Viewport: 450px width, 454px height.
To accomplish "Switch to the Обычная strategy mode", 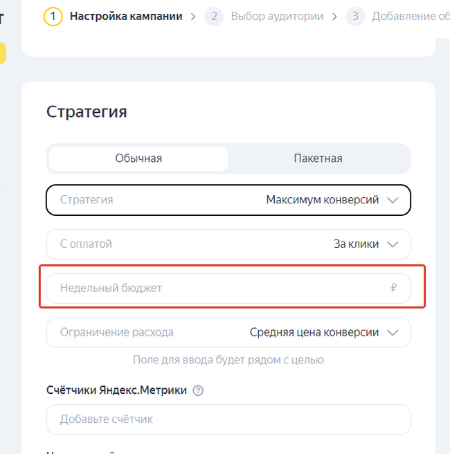I will 138,158.
